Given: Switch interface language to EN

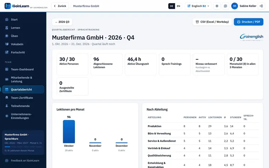Looking at the screenshot, I should [178, 6].
